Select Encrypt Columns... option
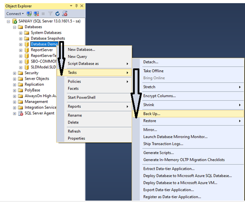Viewport: 245px width, 202px height. [x=188, y=96]
